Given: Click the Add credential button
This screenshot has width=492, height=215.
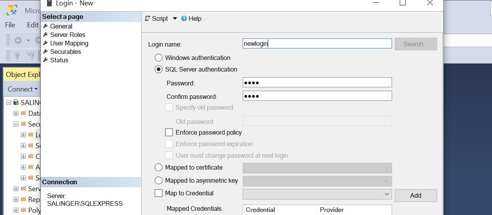Looking at the screenshot, I should (x=416, y=195).
